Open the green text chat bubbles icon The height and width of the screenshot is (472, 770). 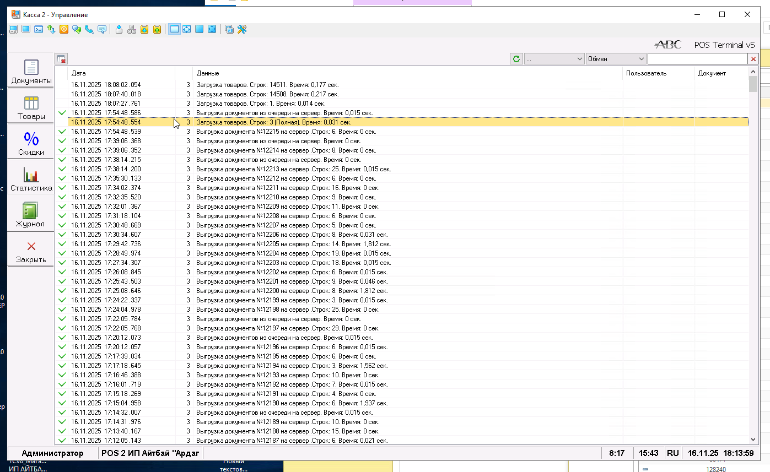pos(77,30)
